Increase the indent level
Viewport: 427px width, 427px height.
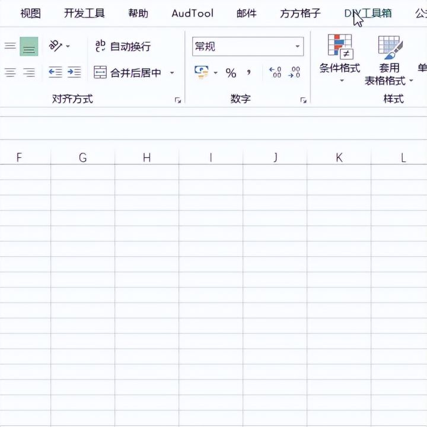(x=74, y=72)
